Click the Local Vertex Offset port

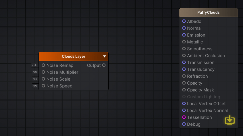pos(184,104)
